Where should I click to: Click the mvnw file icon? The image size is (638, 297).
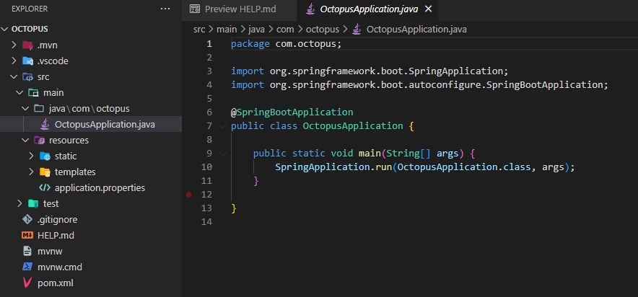click(x=27, y=251)
